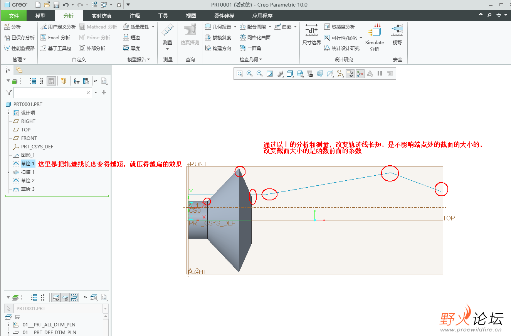The height and width of the screenshot is (336, 511).
Task: Expand the 设计项 tree node
Action: [8, 113]
